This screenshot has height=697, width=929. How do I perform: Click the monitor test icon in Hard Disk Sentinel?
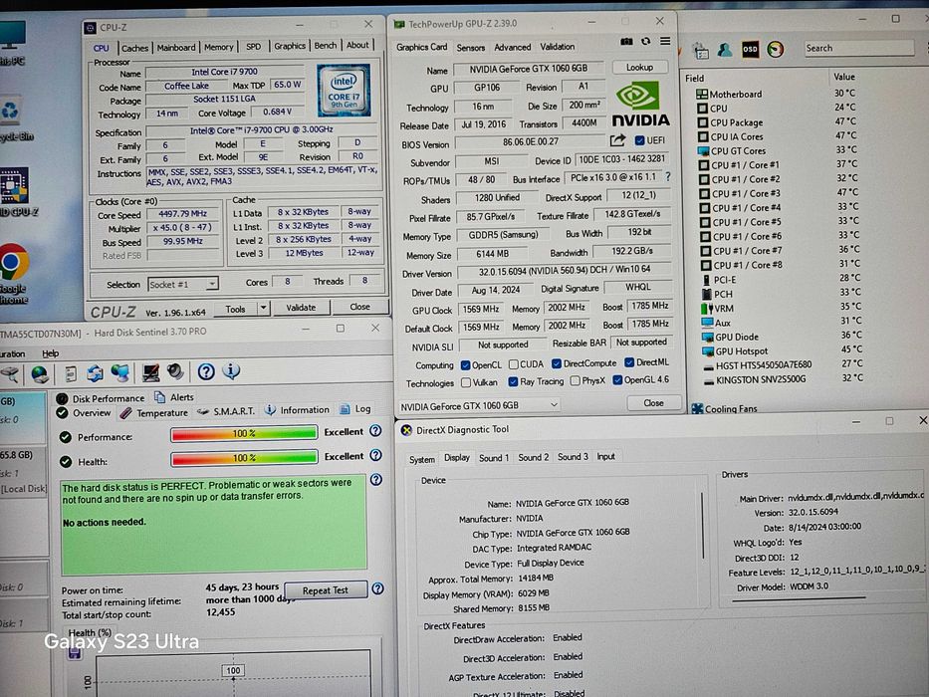pyautogui.click(x=150, y=372)
